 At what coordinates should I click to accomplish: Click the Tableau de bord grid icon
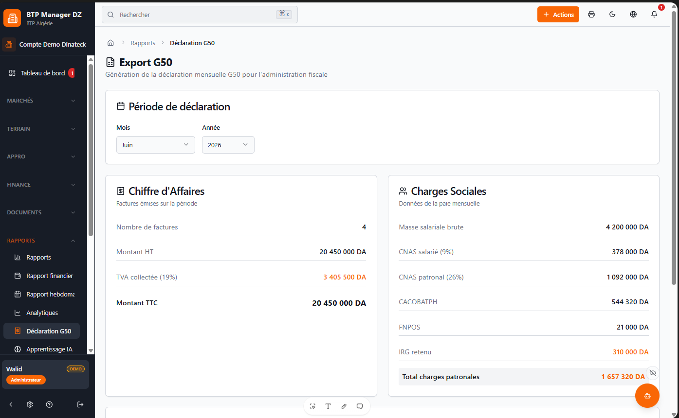pyautogui.click(x=12, y=73)
